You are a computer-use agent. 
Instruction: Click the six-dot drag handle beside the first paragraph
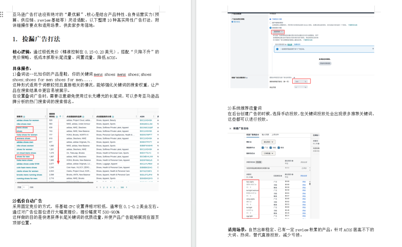point(1,15)
